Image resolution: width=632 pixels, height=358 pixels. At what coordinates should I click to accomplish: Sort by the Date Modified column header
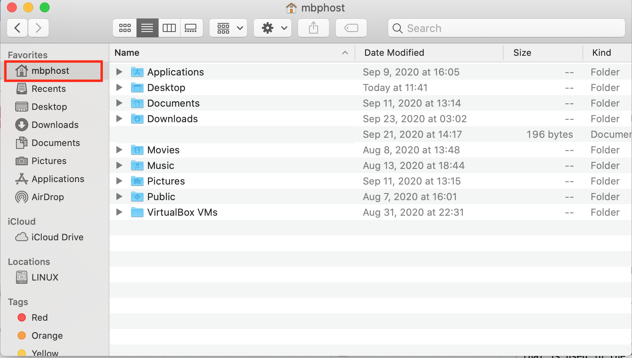[394, 53]
